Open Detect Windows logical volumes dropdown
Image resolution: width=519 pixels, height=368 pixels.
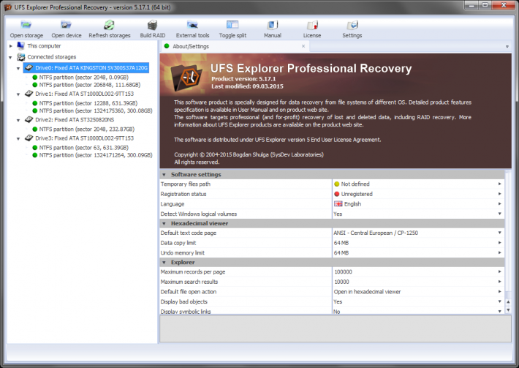click(x=500, y=214)
